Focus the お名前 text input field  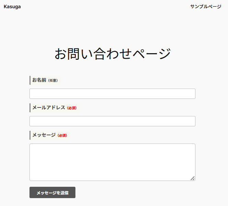112,94
